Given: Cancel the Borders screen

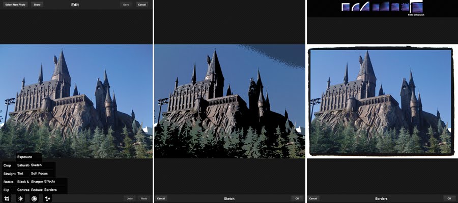Looking at the screenshot, I should [x=313, y=198].
